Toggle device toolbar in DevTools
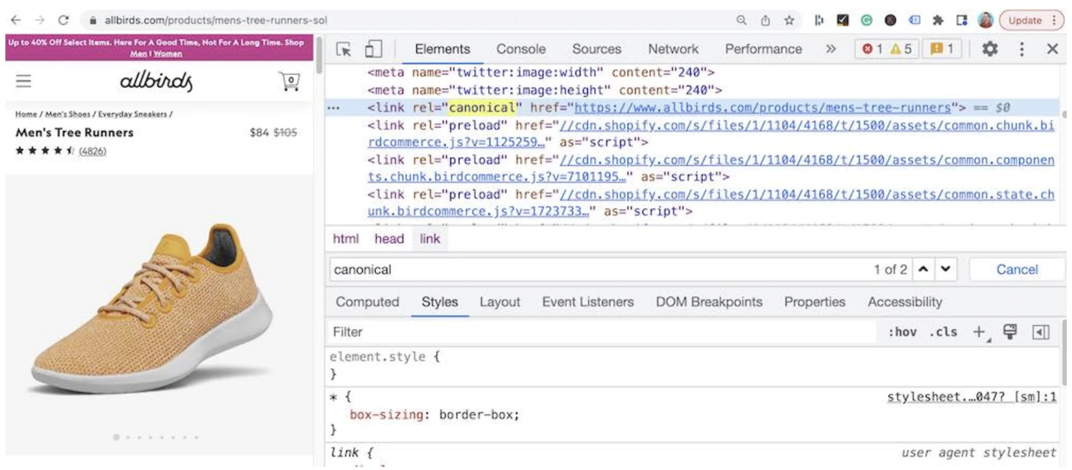1072x470 pixels. pos(373,49)
